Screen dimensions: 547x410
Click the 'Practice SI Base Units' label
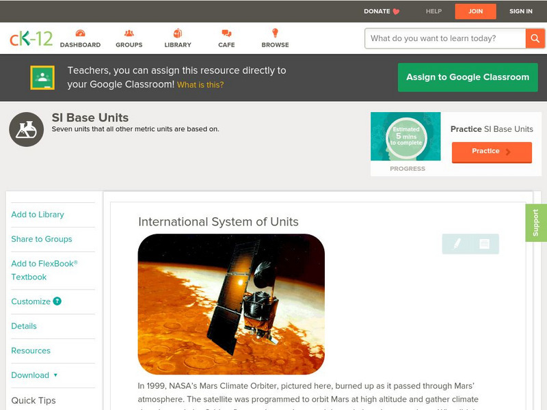coord(492,129)
